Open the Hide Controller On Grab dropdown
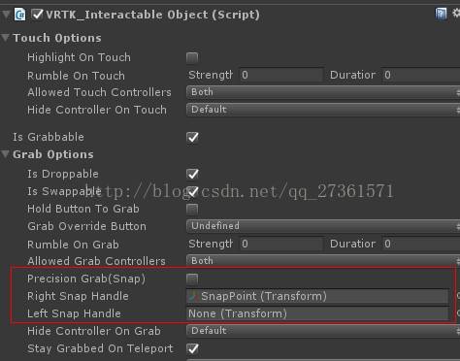 coord(323,331)
